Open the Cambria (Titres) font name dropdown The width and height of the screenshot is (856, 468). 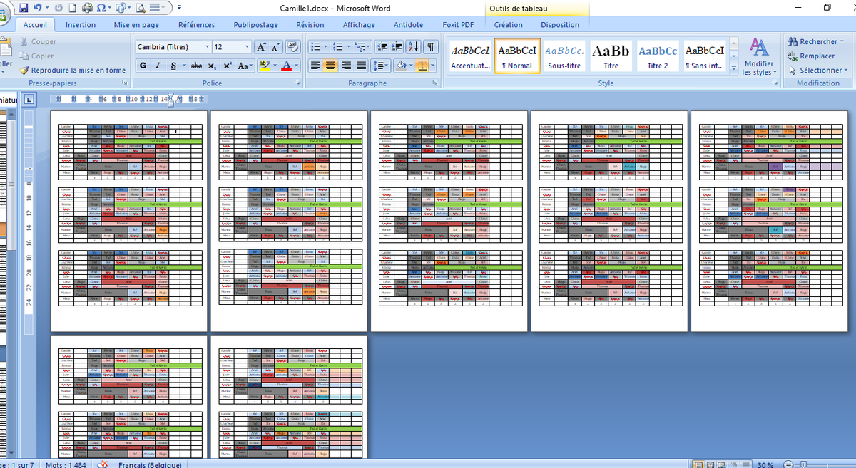pyautogui.click(x=208, y=47)
